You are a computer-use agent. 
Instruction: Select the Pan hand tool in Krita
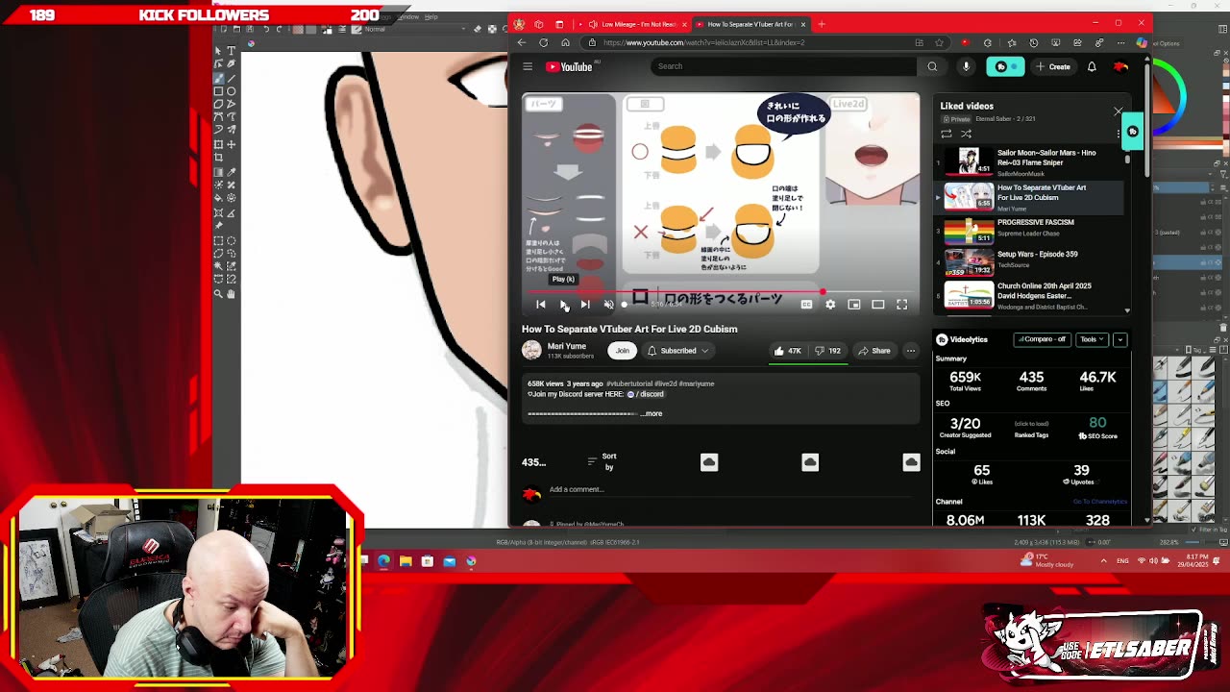[x=232, y=293]
